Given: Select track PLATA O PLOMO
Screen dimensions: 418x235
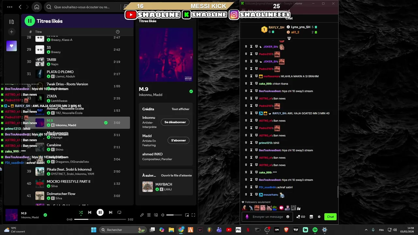Looking at the screenshot, I should pyautogui.click(x=77, y=74).
